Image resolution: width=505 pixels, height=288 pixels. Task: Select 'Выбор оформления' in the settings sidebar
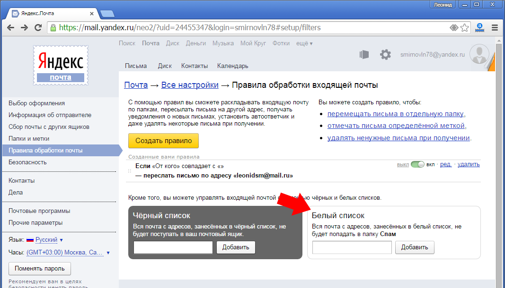[37, 103]
